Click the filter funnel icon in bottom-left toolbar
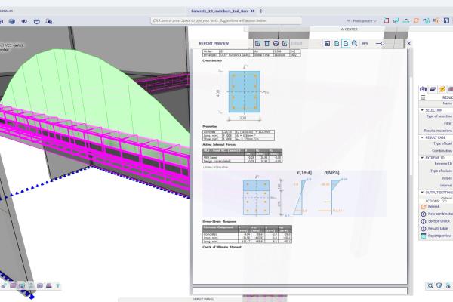 [x=58, y=286]
